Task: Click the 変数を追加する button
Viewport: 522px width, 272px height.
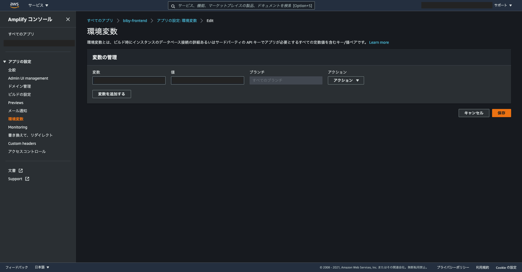Action: [x=112, y=94]
